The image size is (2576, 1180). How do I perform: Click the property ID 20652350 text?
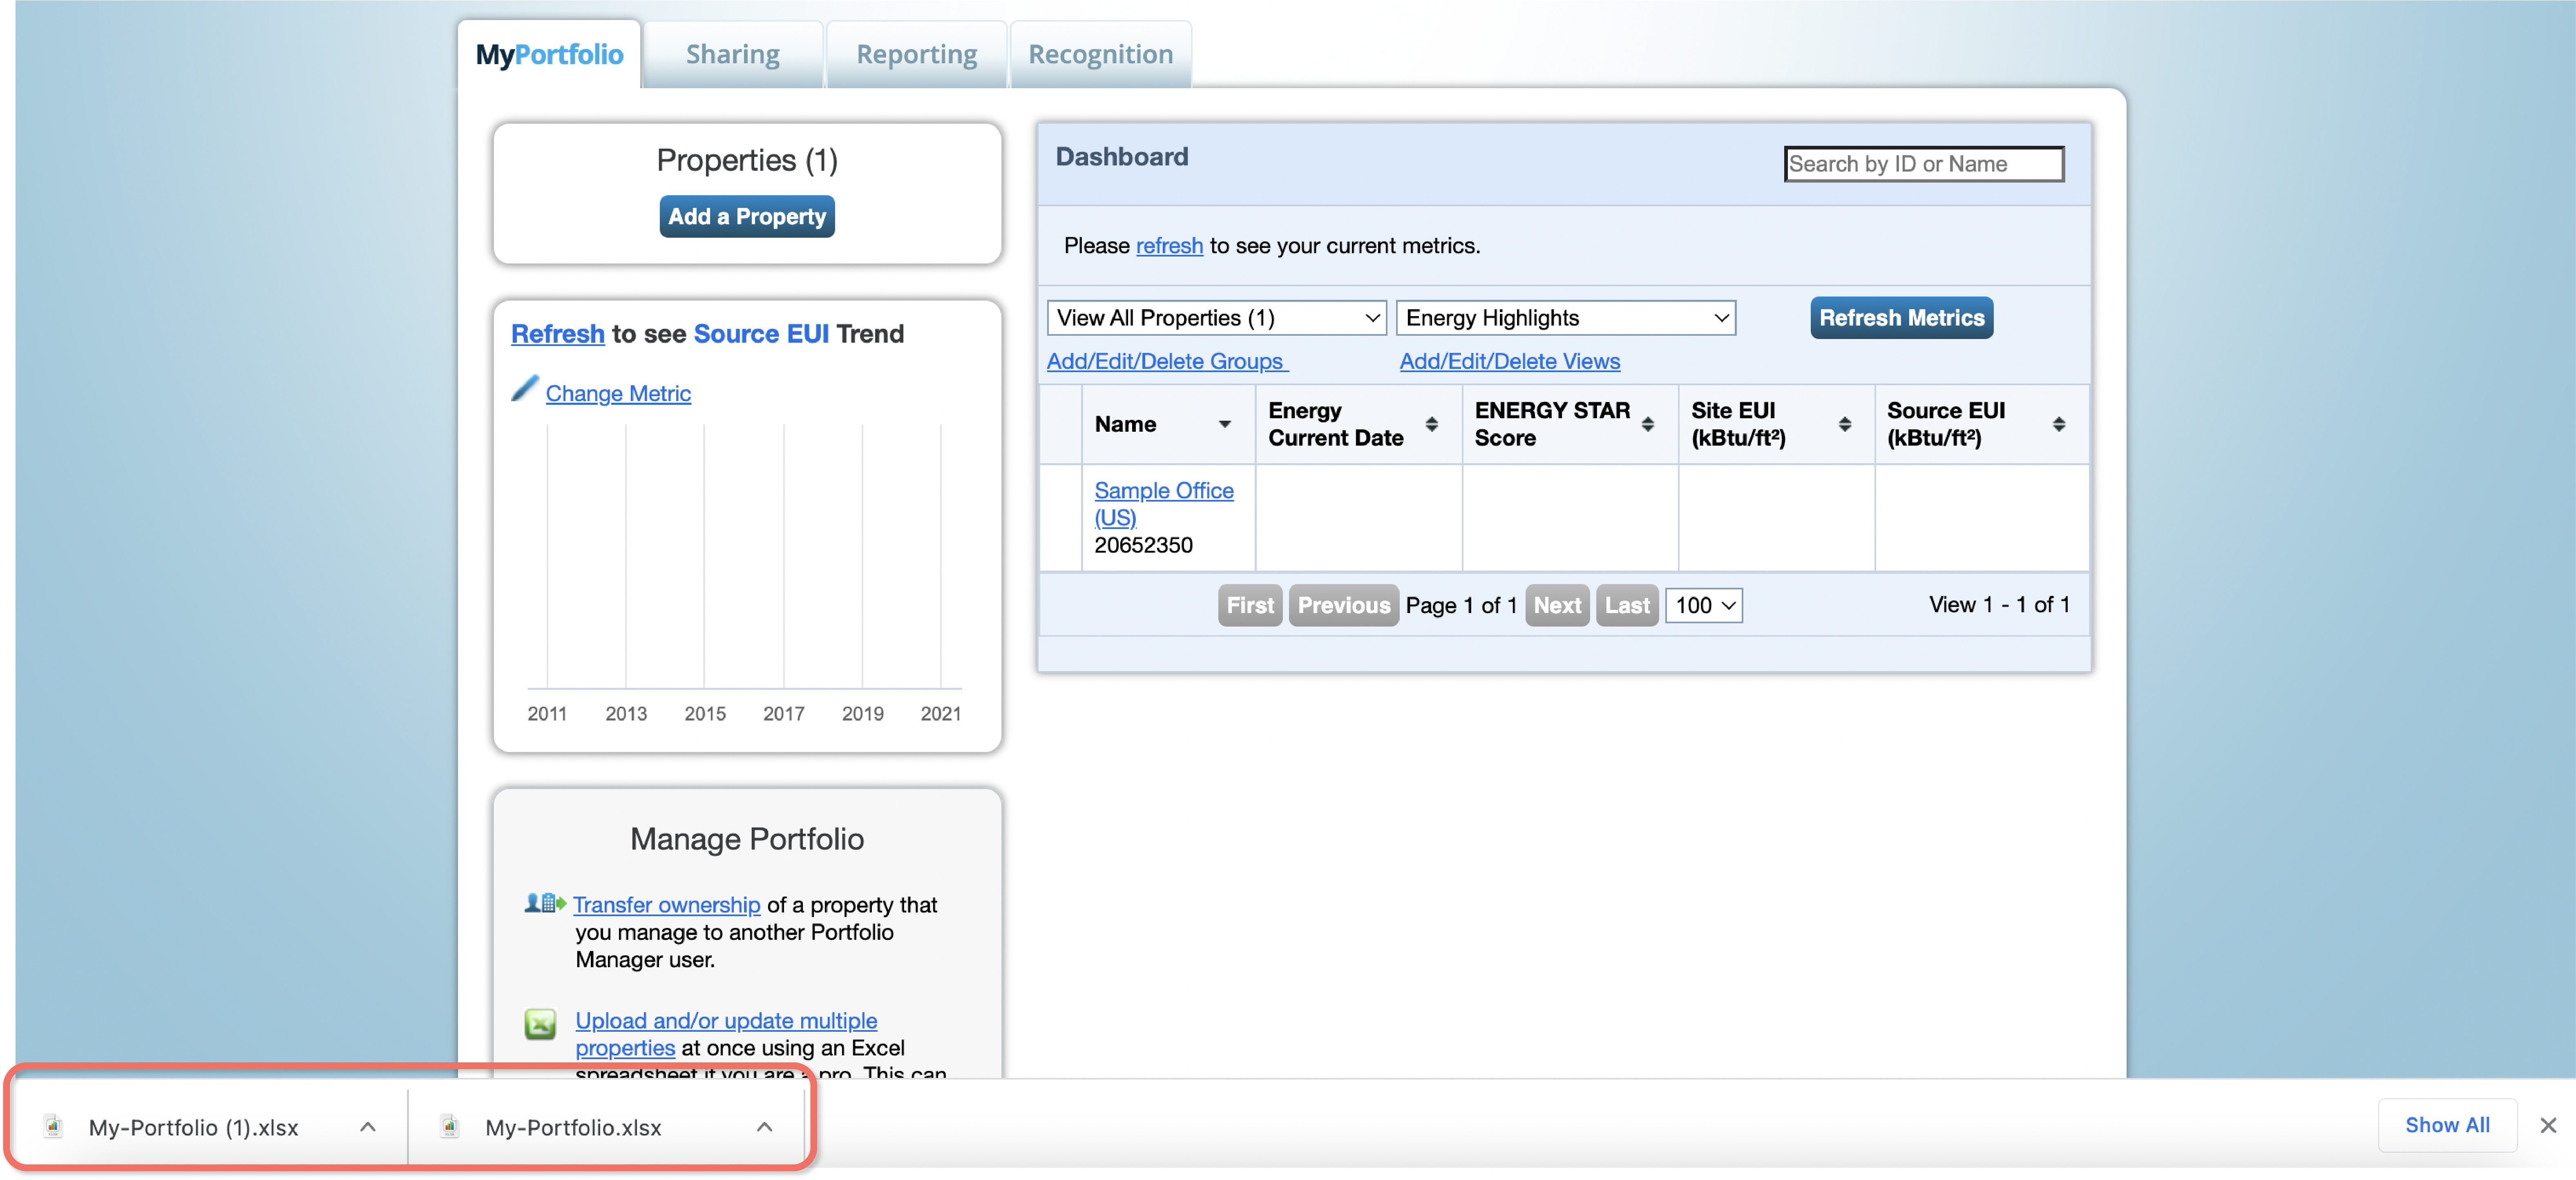(1143, 545)
